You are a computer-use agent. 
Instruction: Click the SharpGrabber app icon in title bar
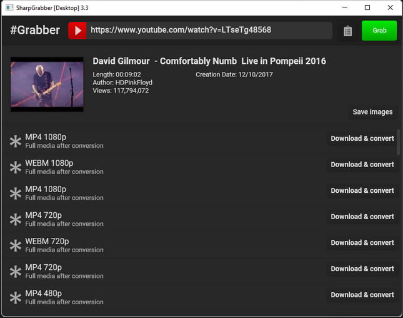click(9, 8)
